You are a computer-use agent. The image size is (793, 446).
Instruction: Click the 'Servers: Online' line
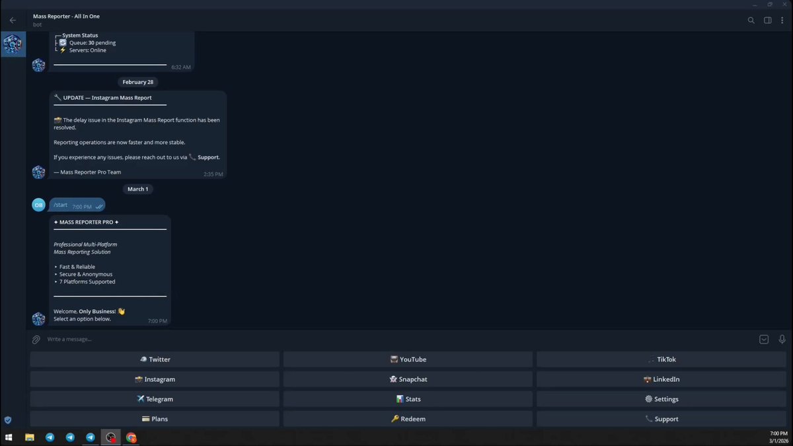(88, 50)
